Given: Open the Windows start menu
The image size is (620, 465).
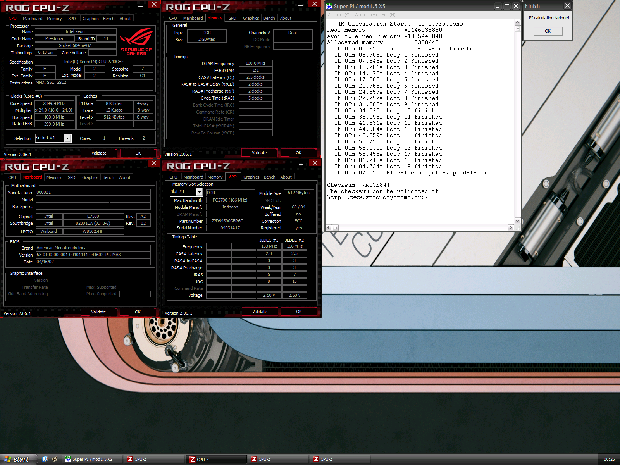Looking at the screenshot, I should [18, 459].
